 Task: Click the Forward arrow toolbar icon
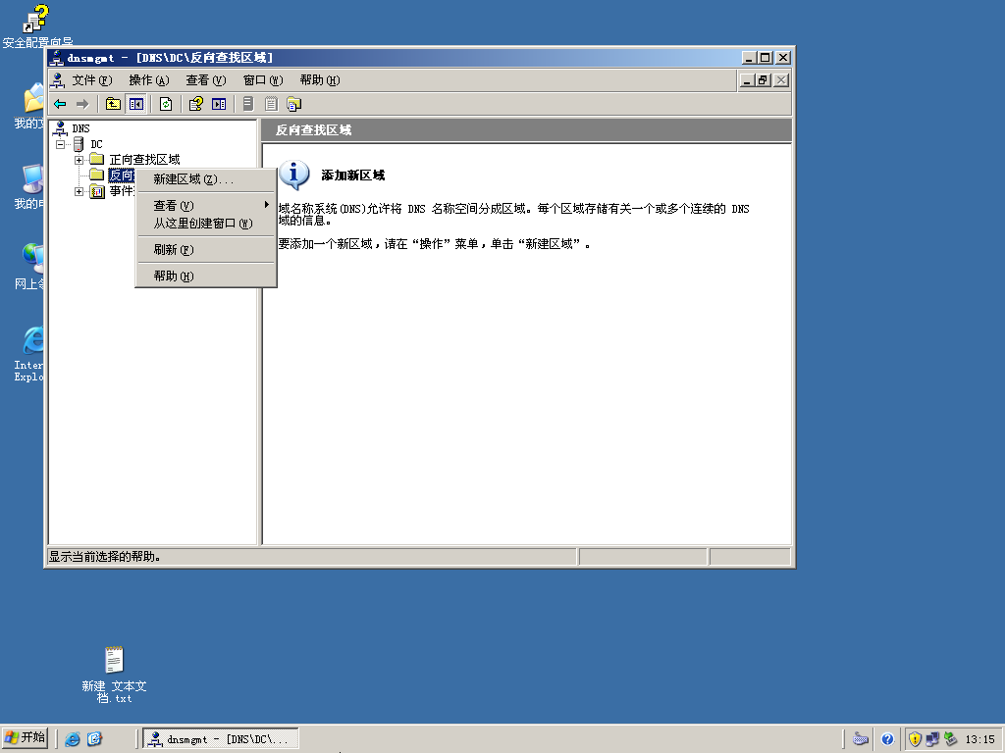point(82,104)
